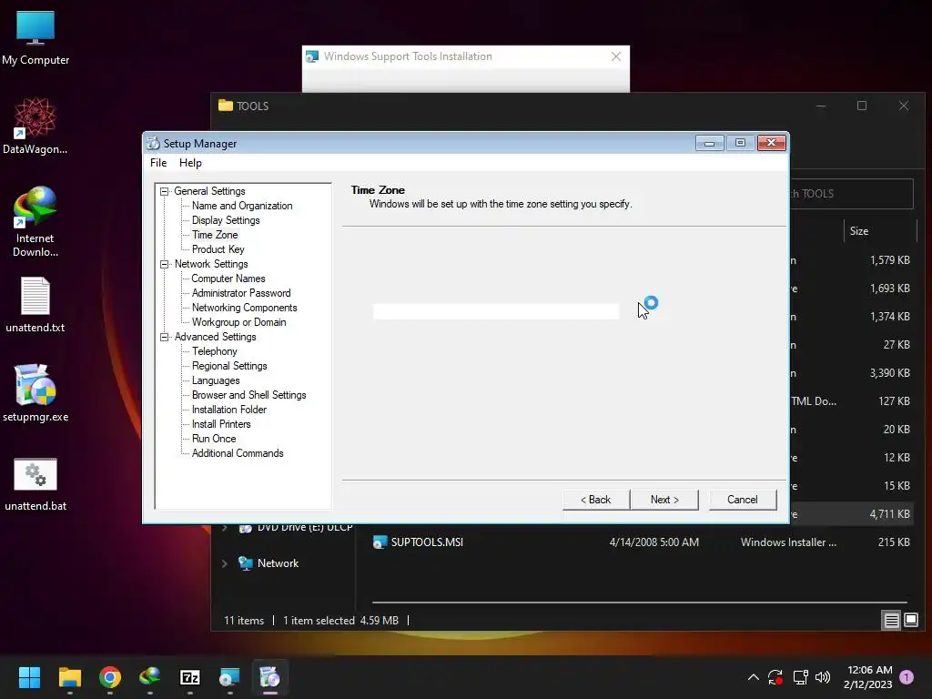Screen dimensions: 932x699
Task: Open the Help menu in Setup Manager
Action: pyautogui.click(x=190, y=163)
